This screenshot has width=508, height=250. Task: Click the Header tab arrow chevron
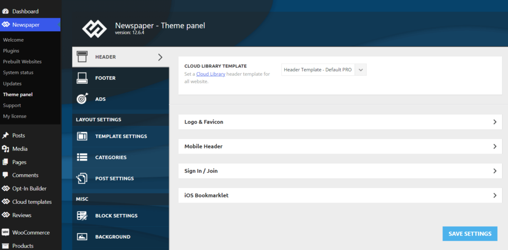[160, 57]
